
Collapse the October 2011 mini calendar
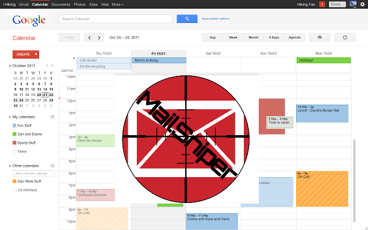point(10,66)
